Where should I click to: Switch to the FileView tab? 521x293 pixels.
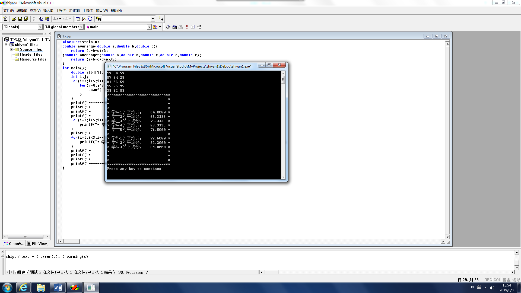[x=37, y=244]
